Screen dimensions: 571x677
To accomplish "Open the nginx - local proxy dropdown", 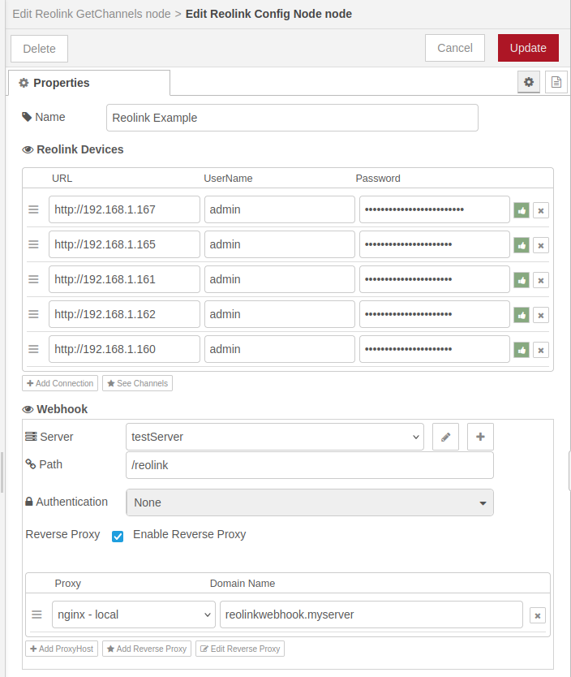I will tap(134, 614).
